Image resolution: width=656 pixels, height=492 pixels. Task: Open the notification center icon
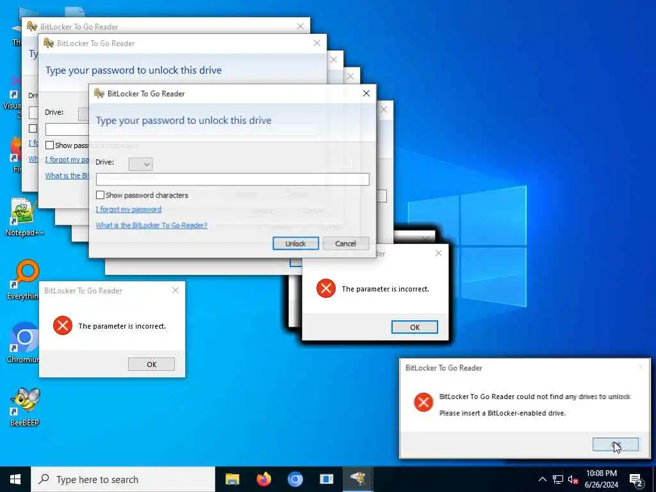click(636, 479)
